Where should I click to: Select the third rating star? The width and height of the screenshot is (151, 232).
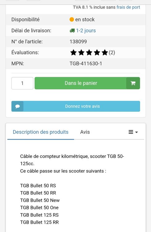(89, 53)
